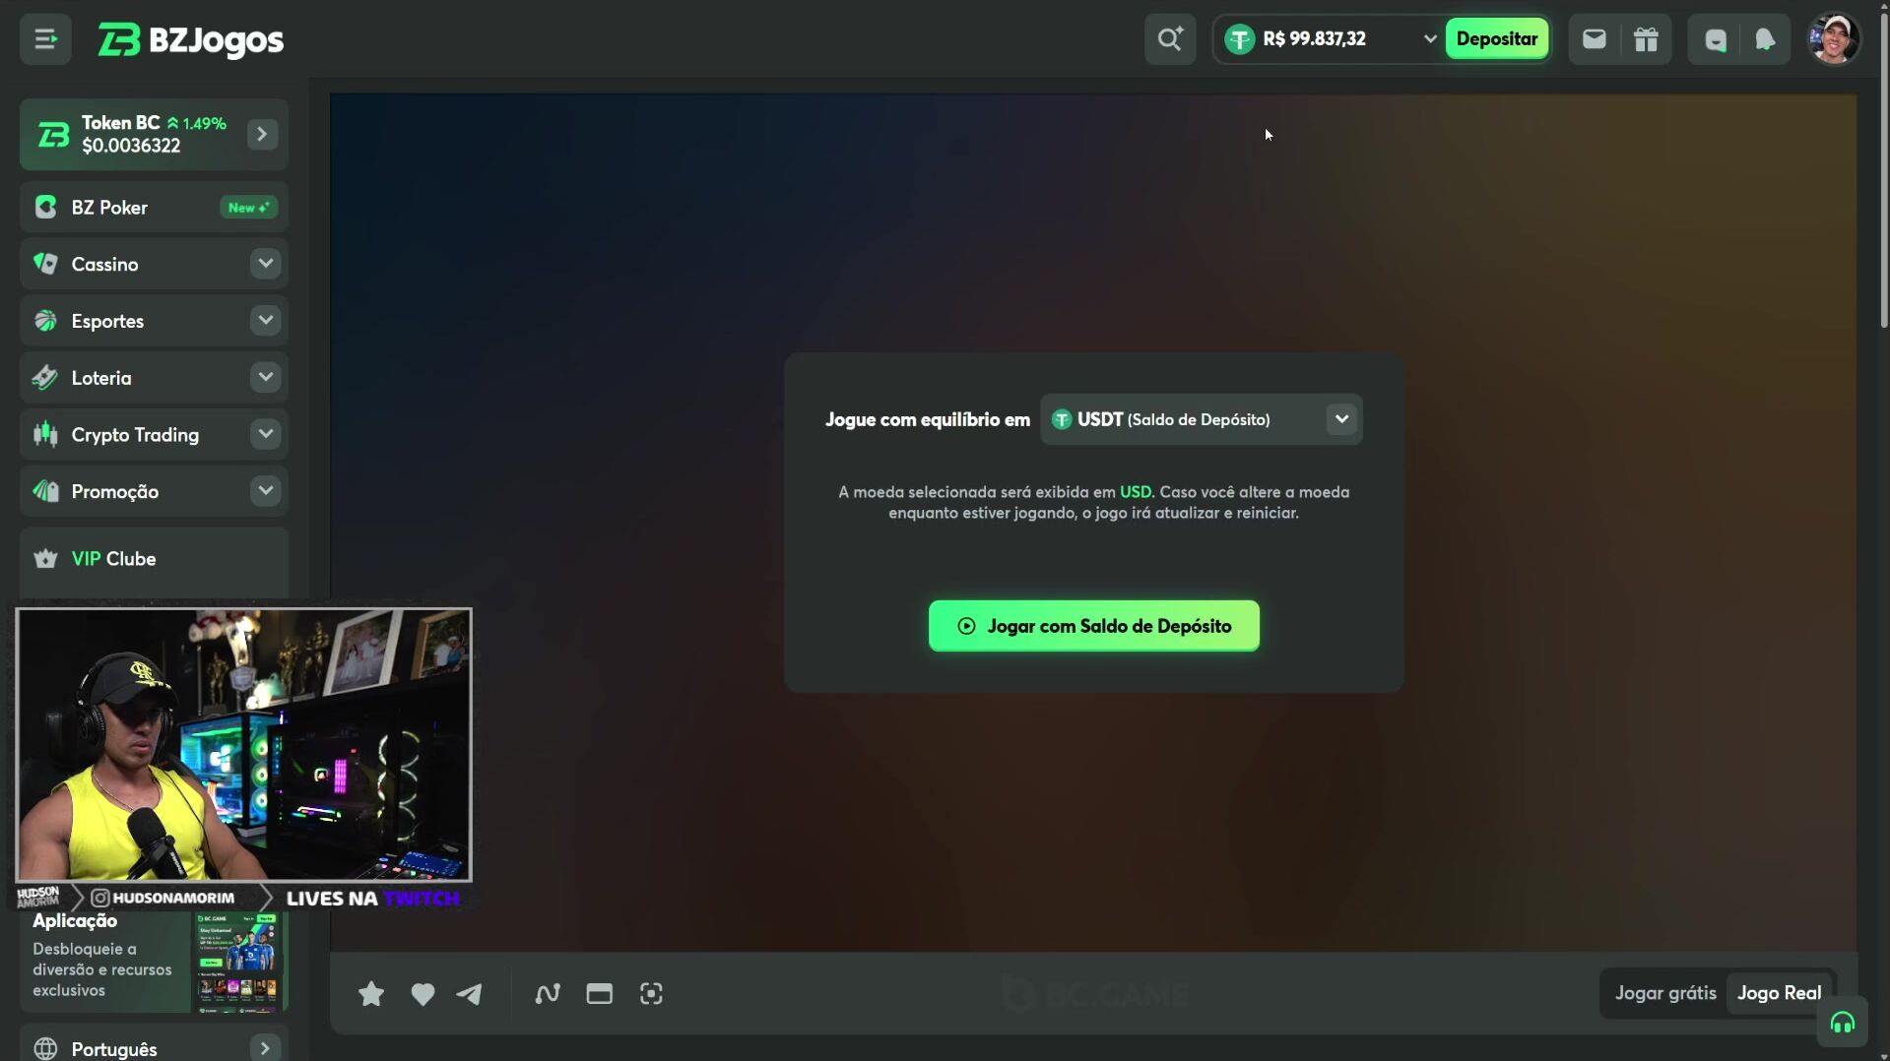The image size is (1890, 1061).
Task: Collapse the sidebar hamburger menu
Action: (x=45, y=39)
